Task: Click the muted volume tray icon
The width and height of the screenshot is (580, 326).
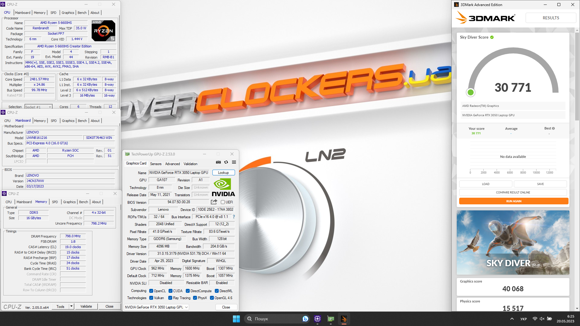Action: [x=542, y=319]
